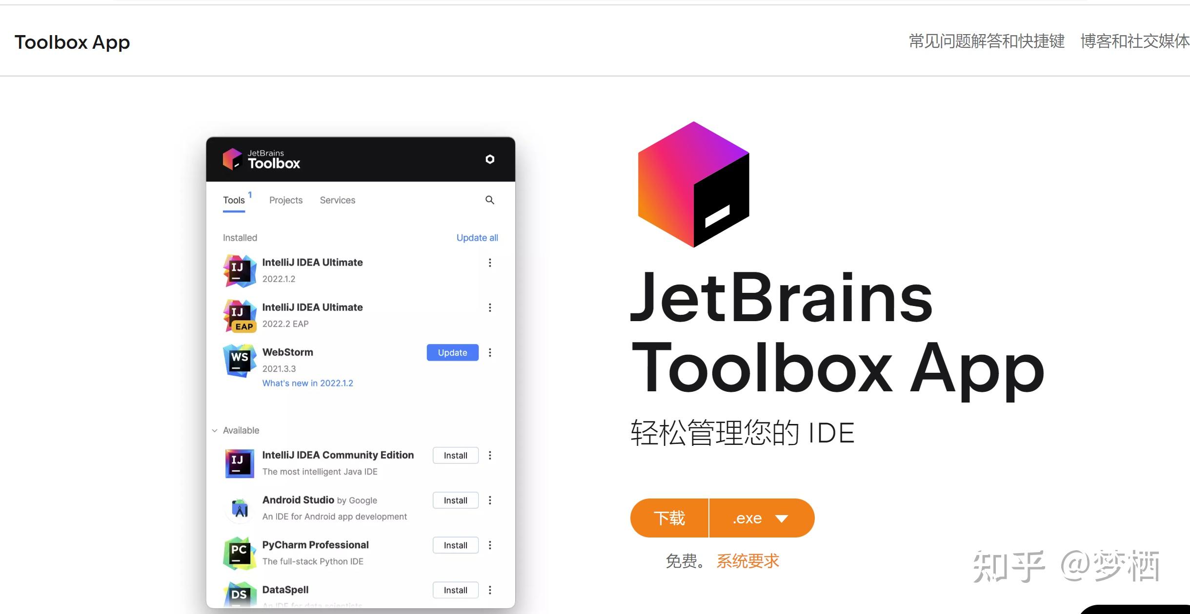Click the WebStorm WS icon
The image size is (1190, 614).
240,361
